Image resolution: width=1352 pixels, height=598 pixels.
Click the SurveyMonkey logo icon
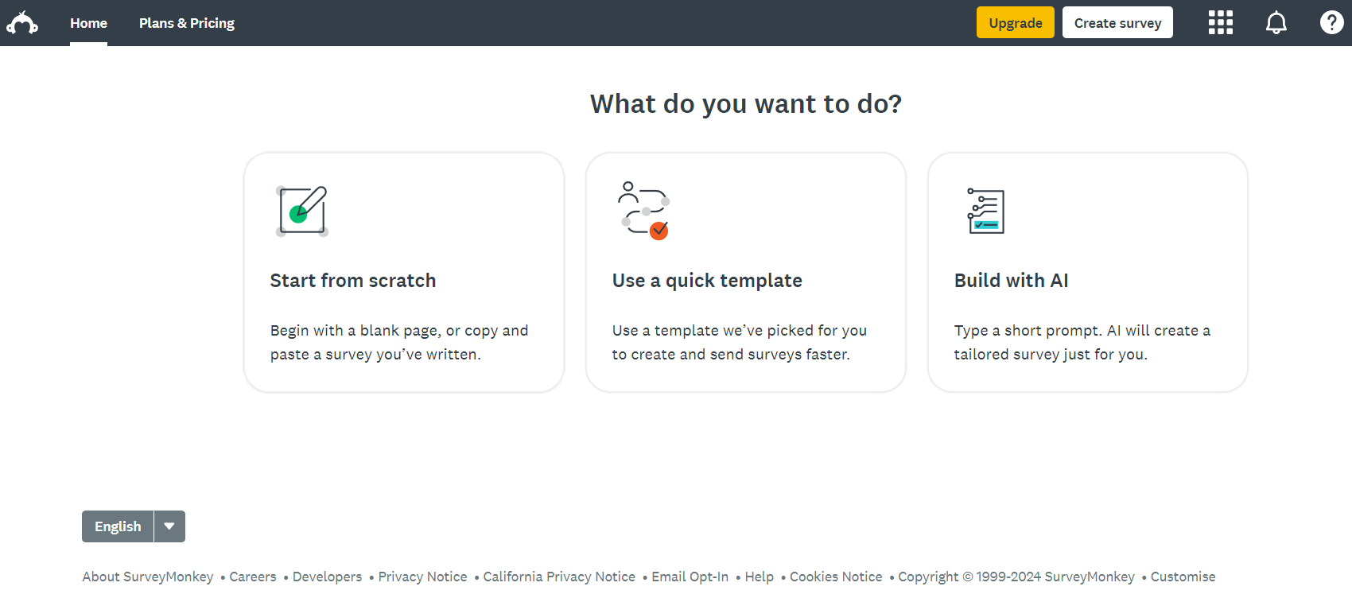[x=22, y=23]
